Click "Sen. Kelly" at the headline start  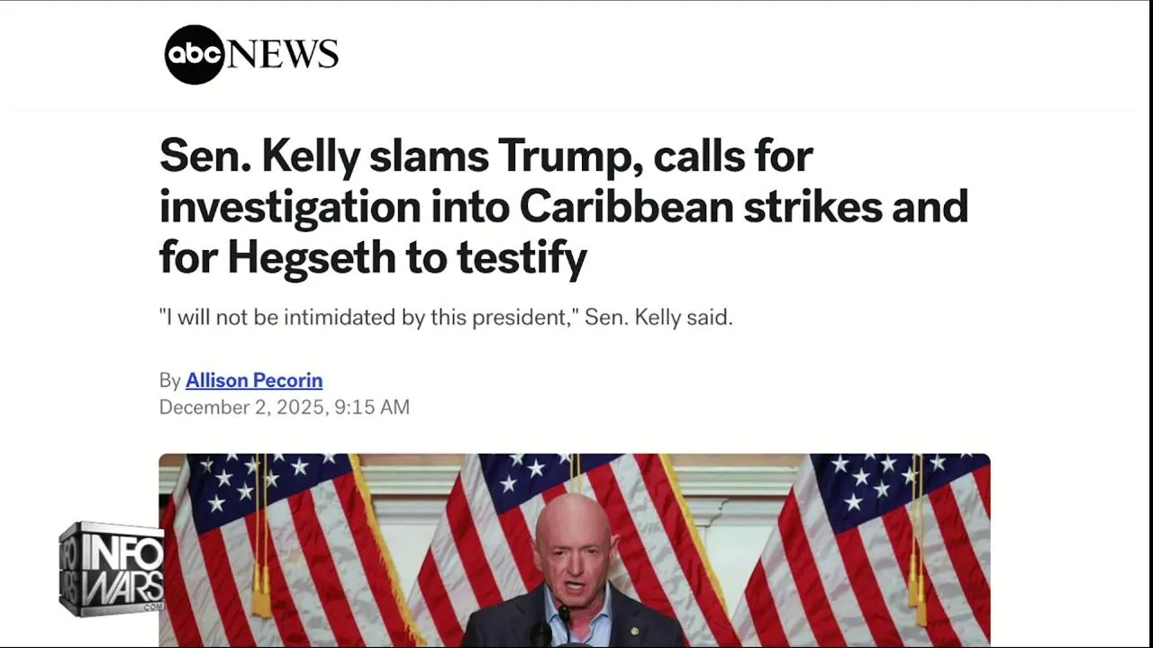click(256, 157)
